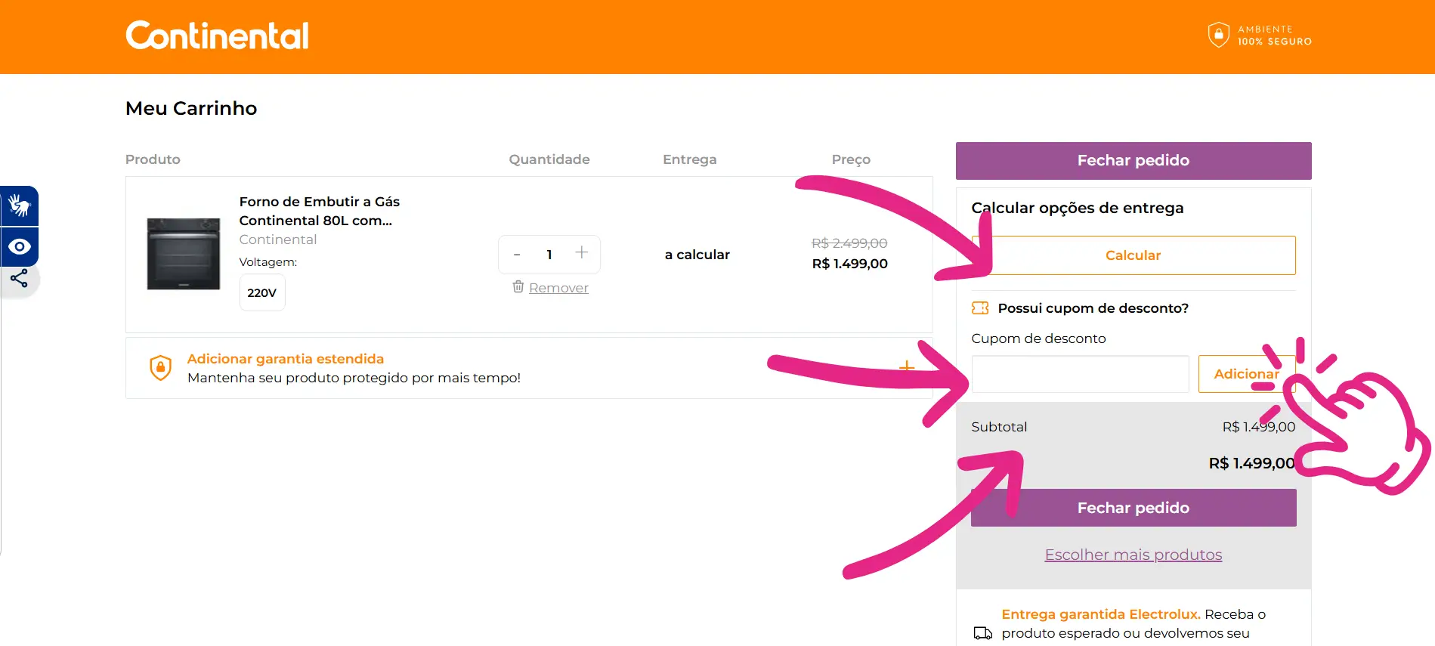Click the Voltagem label

268,262
